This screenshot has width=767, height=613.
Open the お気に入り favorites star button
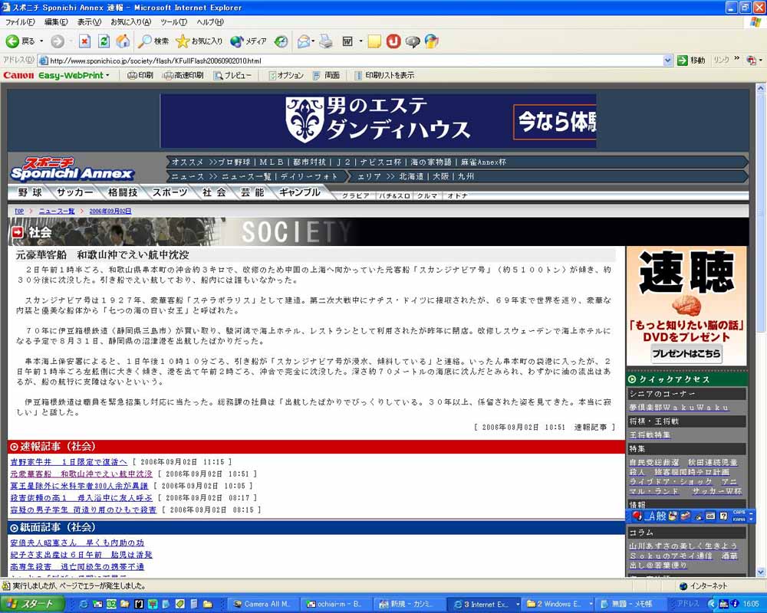tap(199, 41)
